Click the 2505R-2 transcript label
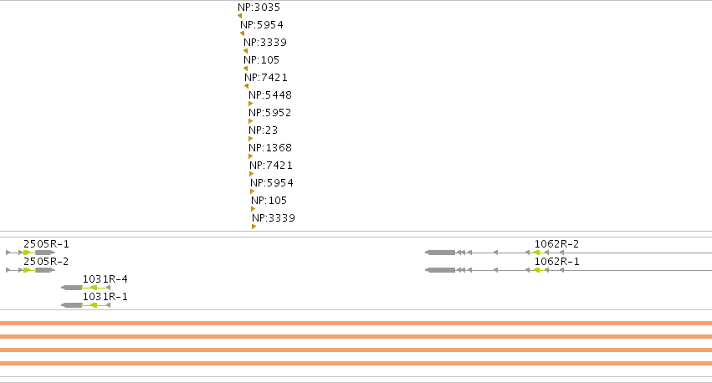Viewport: 712px width, 383px height. (46, 262)
